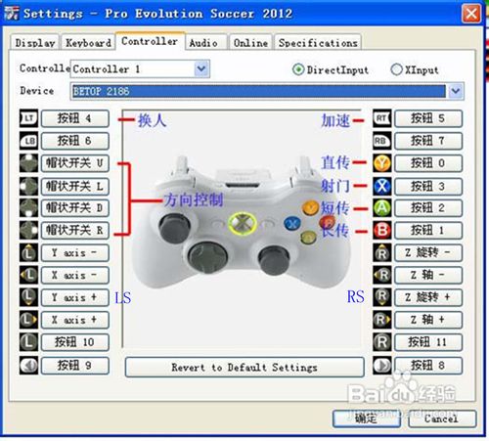Click the 按钮 0 mapping button
The height and width of the screenshot is (441, 489).
(x=428, y=163)
